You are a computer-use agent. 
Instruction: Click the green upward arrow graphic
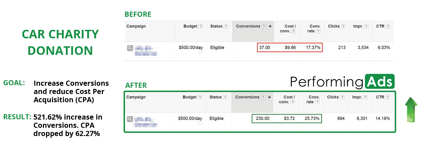[411, 110]
